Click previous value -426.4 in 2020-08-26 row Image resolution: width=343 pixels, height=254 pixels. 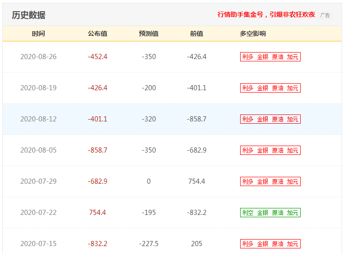click(196, 57)
